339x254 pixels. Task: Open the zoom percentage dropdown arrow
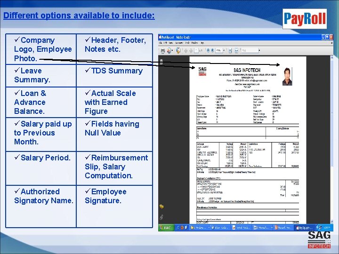pyautogui.click(x=224, y=50)
